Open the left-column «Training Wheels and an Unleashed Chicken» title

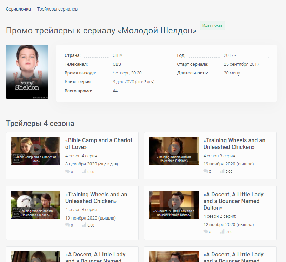coord(96,197)
